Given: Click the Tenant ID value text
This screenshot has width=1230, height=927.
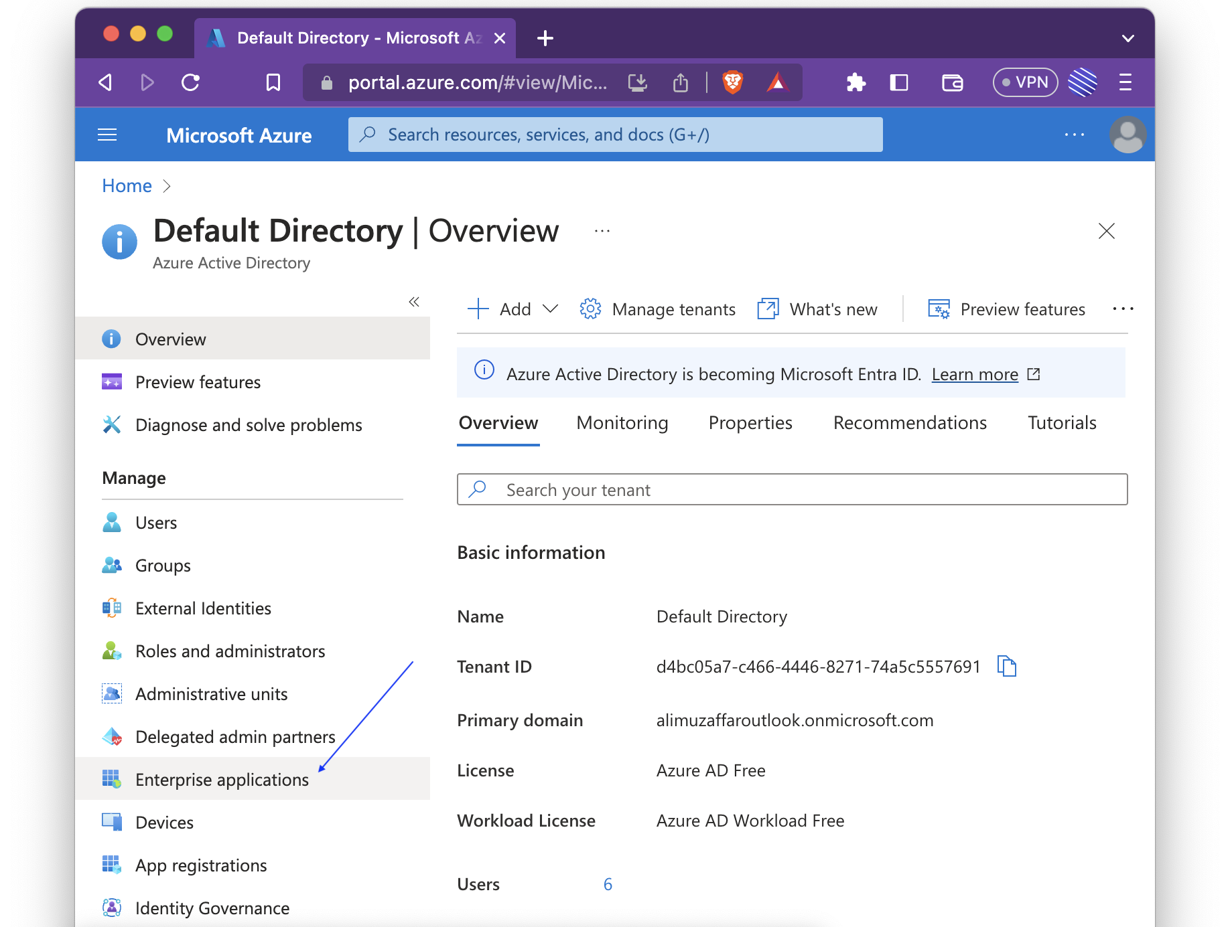Looking at the screenshot, I should (818, 667).
